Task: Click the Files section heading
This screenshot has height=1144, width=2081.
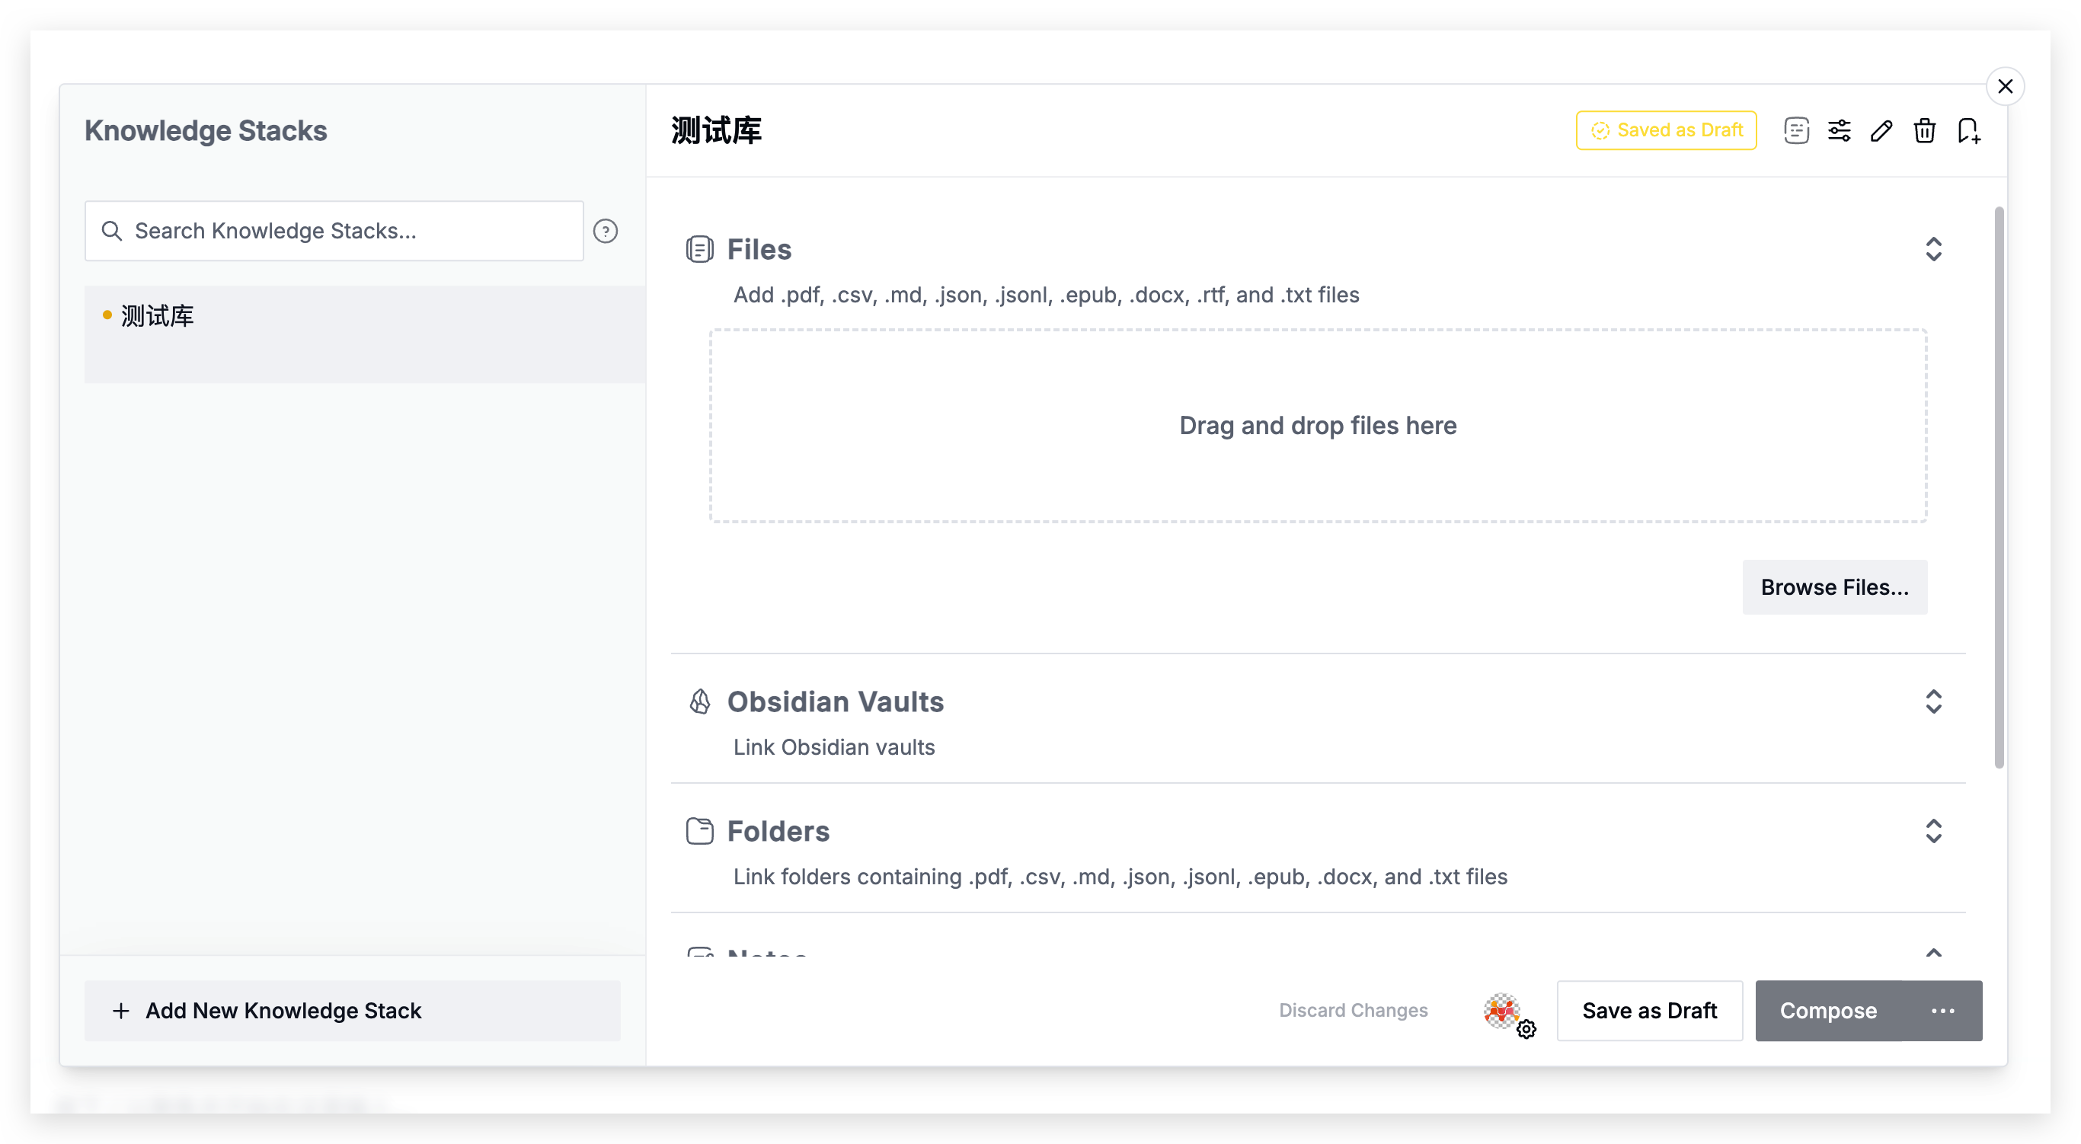Action: pyautogui.click(x=759, y=249)
